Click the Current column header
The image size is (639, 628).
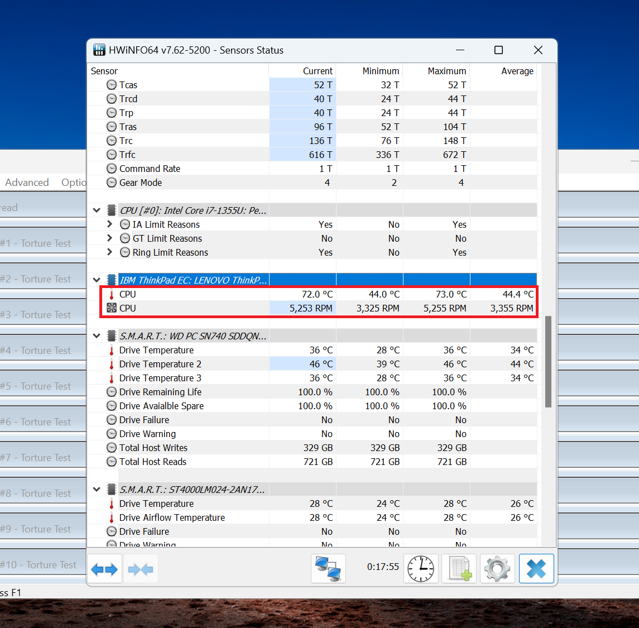[x=317, y=71]
